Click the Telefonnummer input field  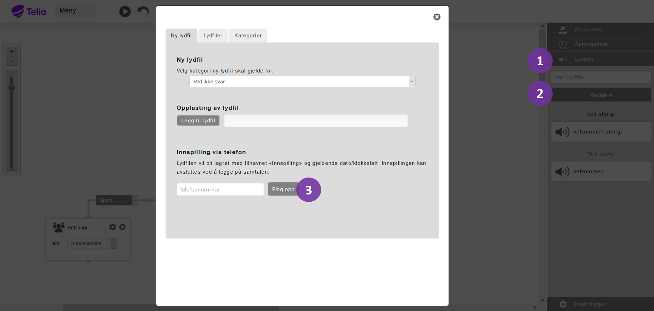(x=220, y=190)
